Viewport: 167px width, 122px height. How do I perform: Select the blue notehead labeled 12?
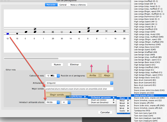coord(8,33)
